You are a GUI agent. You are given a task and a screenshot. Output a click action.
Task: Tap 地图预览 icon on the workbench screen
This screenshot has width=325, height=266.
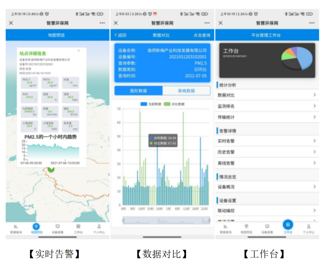246,228
